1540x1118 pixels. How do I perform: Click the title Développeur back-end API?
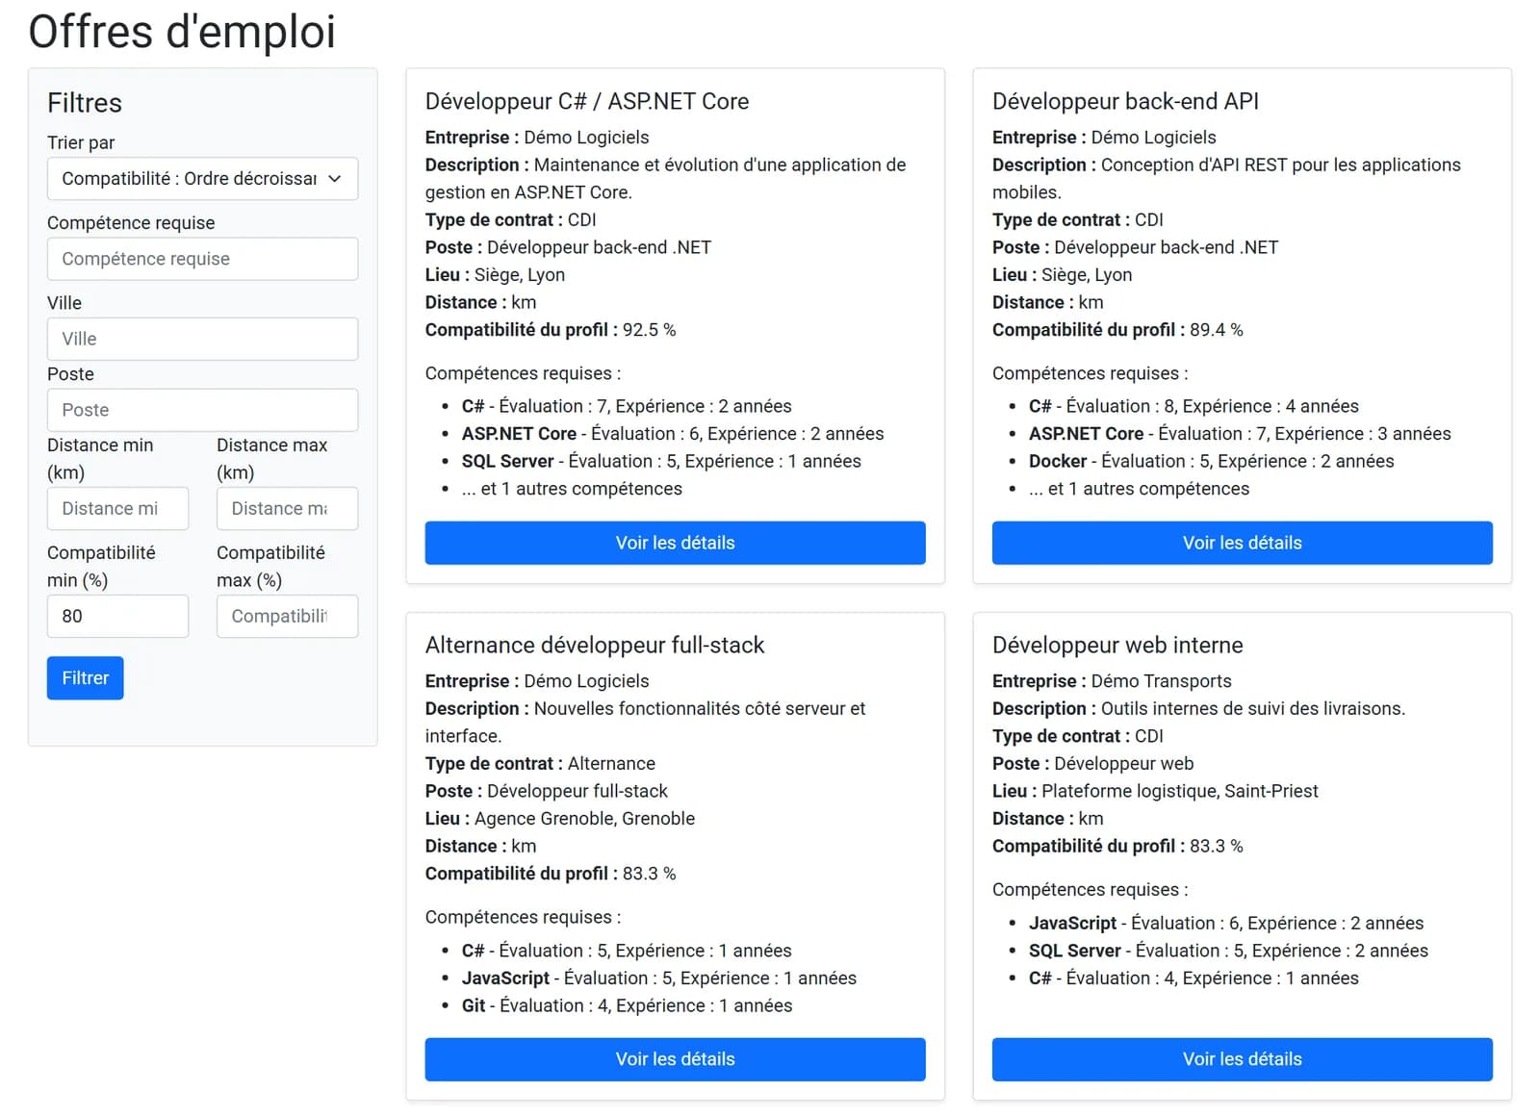click(1125, 101)
